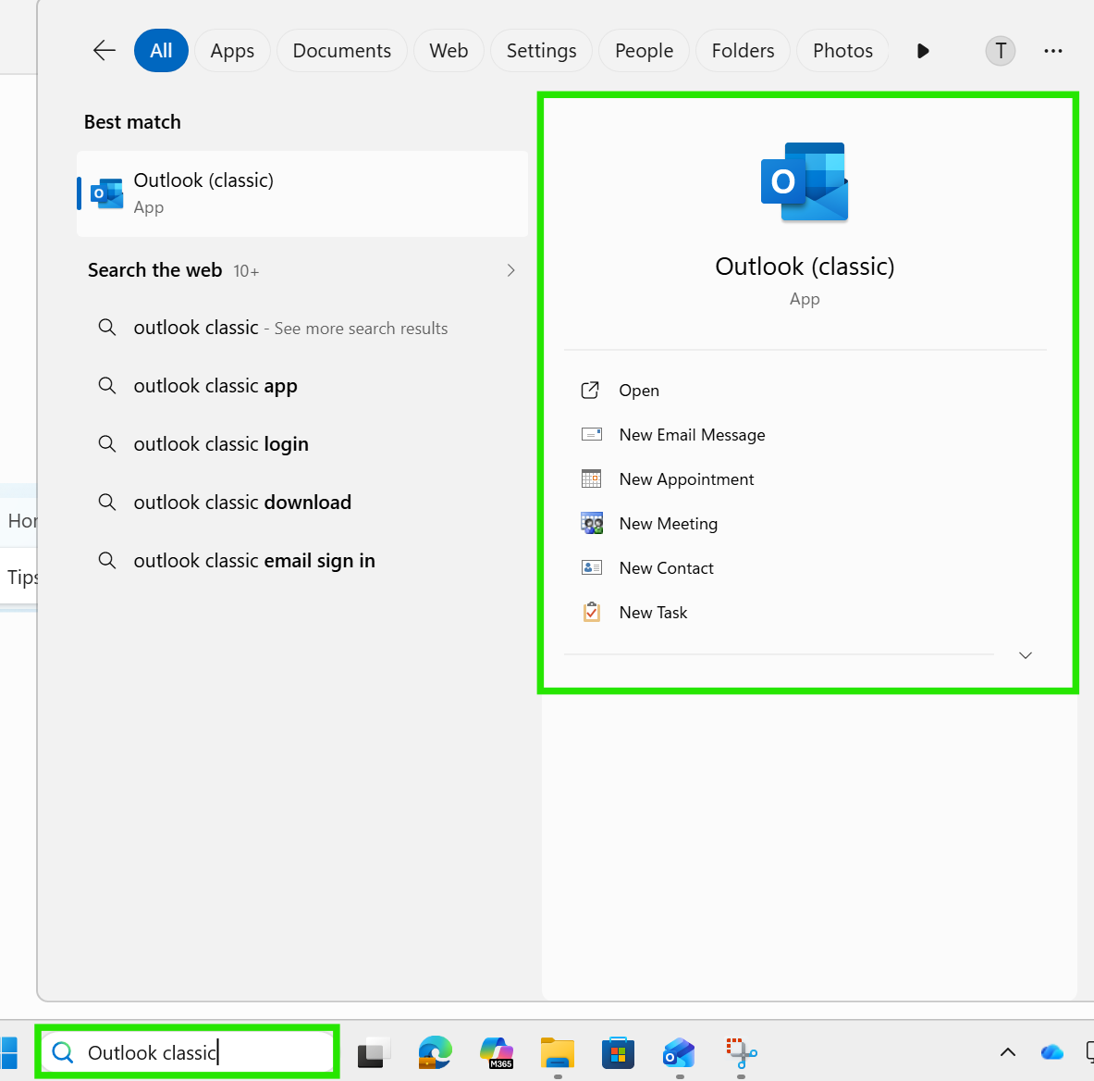Open the Windows Start button
The height and width of the screenshot is (1081, 1094).
click(x=7, y=1052)
